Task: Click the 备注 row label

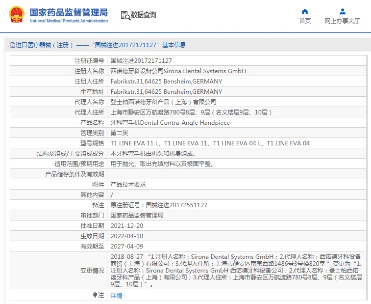Action: click(98, 205)
